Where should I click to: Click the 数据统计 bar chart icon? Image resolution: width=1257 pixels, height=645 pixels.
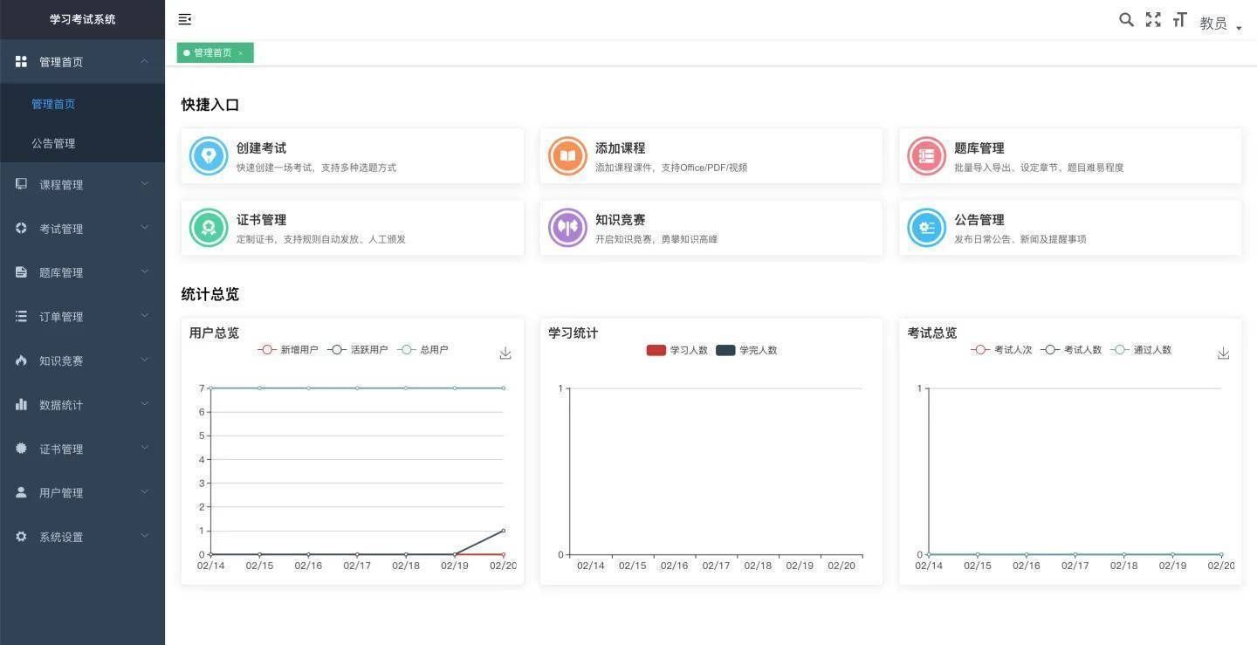(x=21, y=404)
